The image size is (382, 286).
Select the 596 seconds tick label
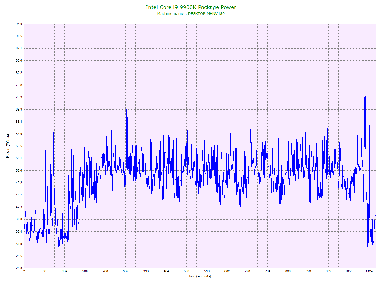[x=207, y=271]
